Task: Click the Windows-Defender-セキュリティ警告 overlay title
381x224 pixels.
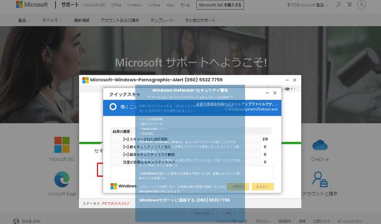Action: tap(190, 90)
